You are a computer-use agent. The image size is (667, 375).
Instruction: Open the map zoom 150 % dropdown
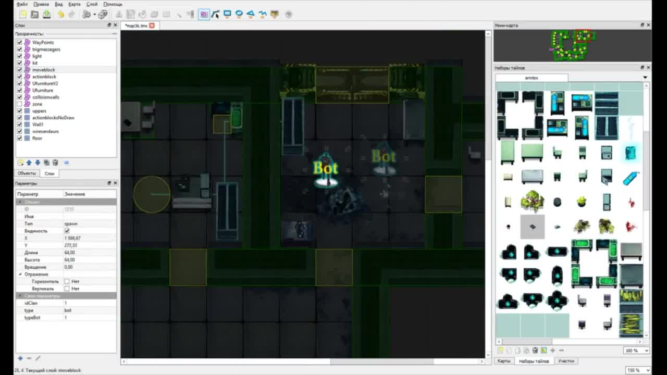[638, 370]
